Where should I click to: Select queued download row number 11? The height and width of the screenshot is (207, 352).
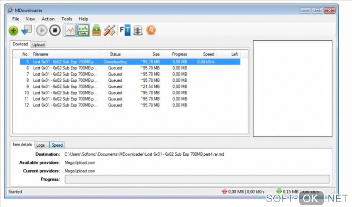pos(130,99)
